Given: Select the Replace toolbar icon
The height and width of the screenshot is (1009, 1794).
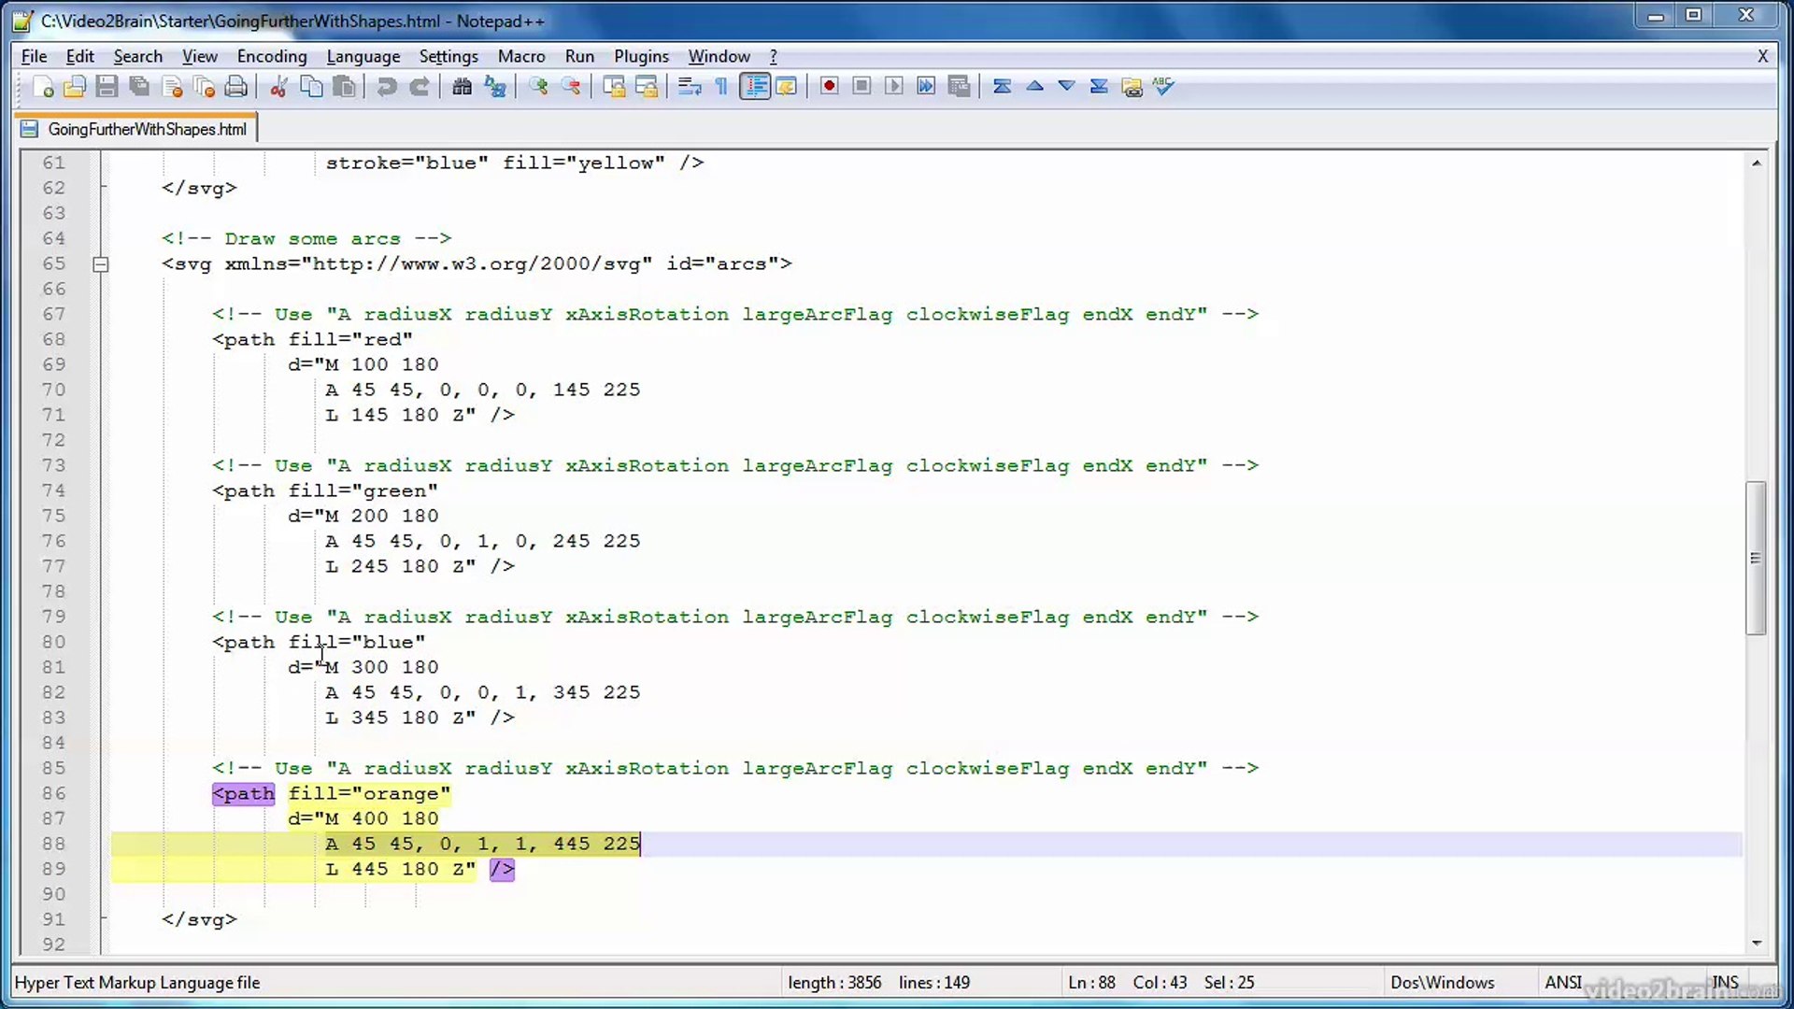Looking at the screenshot, I should pos(494,86).
